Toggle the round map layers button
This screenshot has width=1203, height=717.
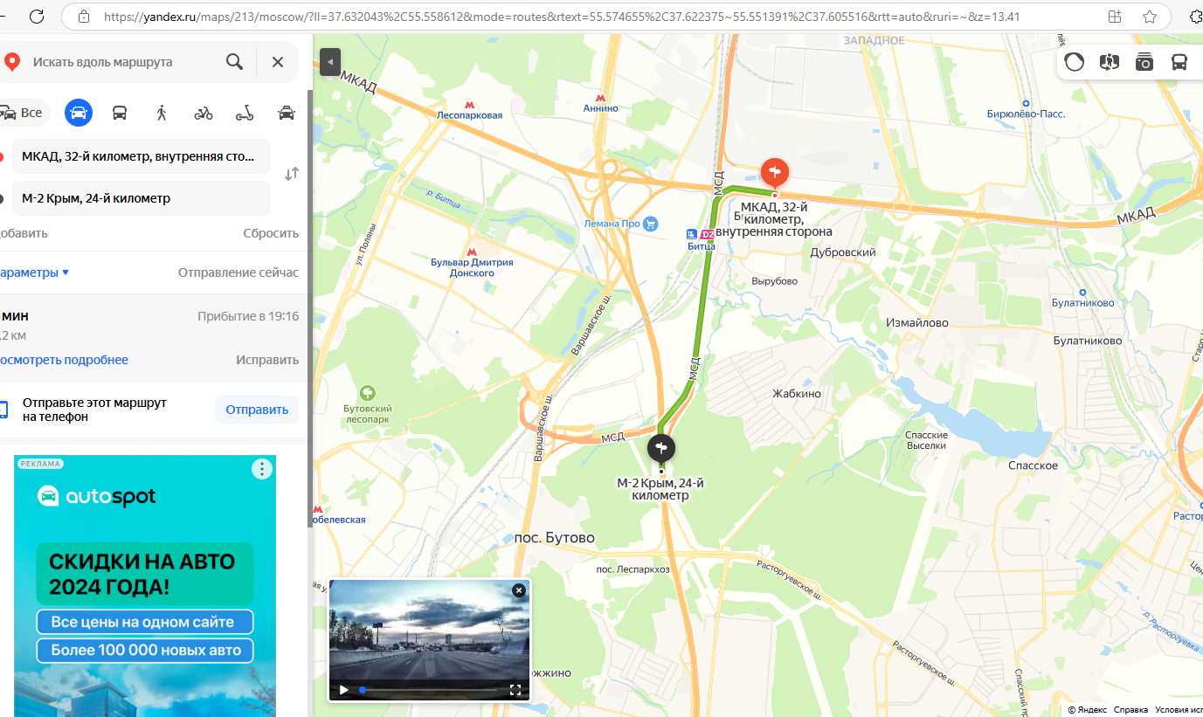tap(1075, 62)
